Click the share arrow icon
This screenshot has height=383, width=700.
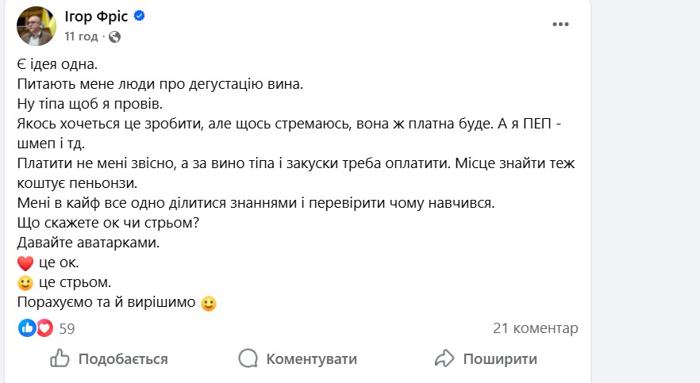[x=444, y=358]
